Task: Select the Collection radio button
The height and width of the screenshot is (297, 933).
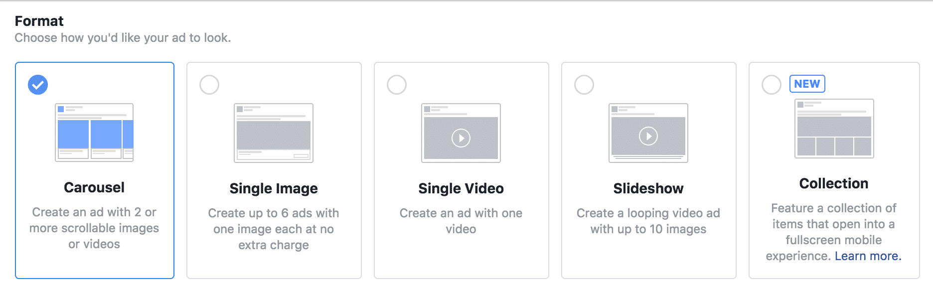Action: tap(772, 85)
